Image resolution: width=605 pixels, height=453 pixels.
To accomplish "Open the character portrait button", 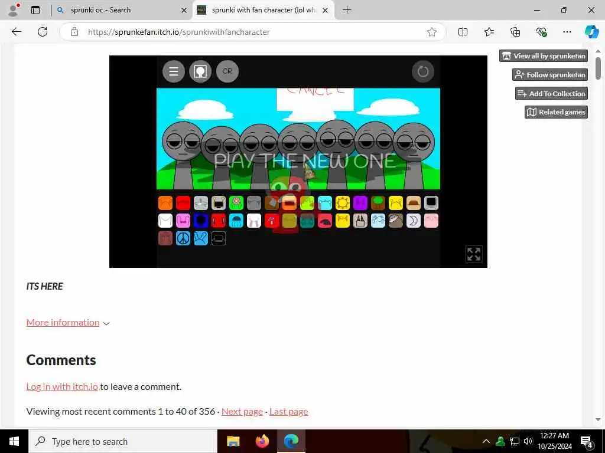I will point(200,71).
